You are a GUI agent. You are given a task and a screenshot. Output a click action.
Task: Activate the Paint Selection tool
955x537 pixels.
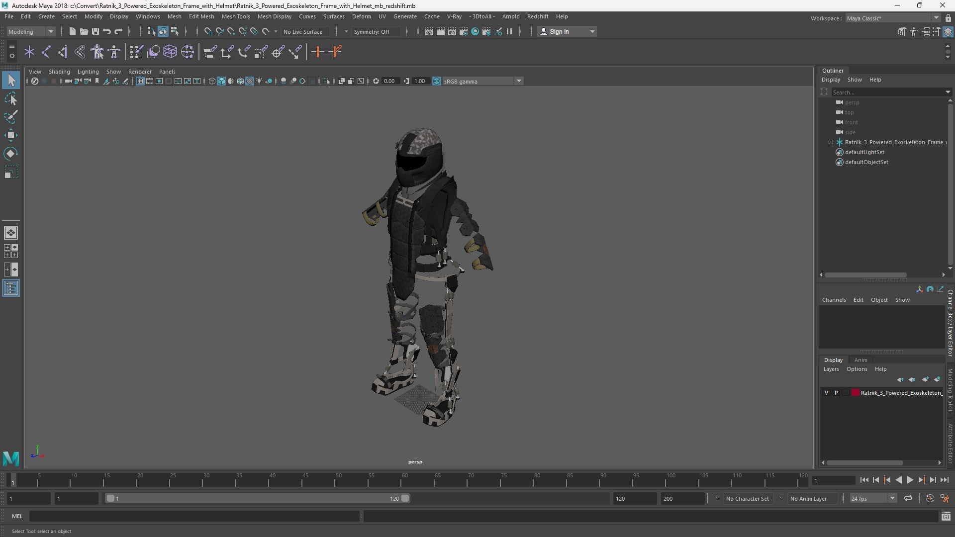11,117
